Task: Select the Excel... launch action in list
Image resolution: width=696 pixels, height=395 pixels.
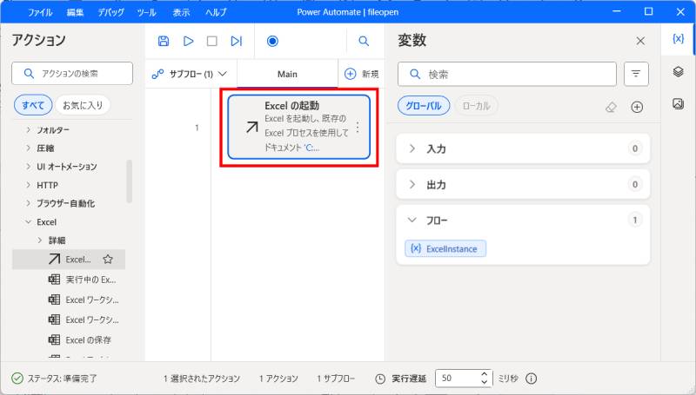Action: pyautogui.click(x=69, y=260)
